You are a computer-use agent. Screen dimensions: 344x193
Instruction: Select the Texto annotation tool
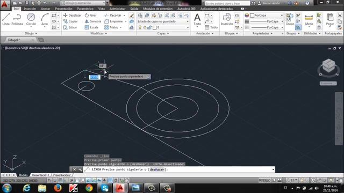(197, 19)
